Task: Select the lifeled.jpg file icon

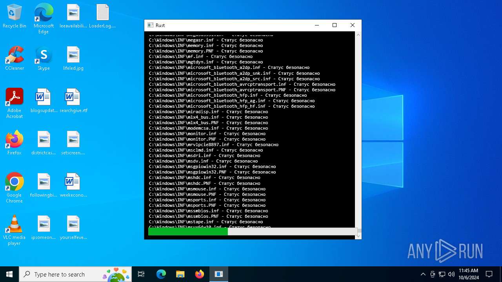Action: 73,59
